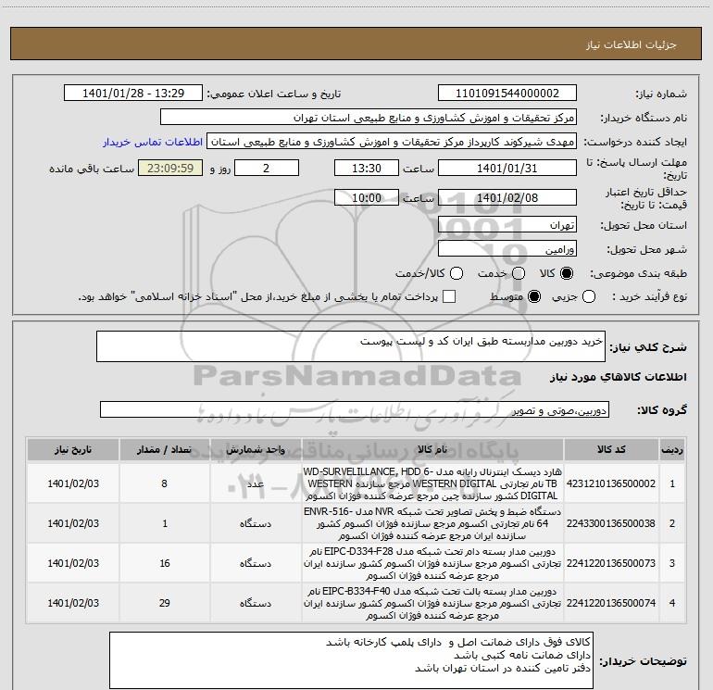
Task: Click the remaining time counter 23:09:59
Action: 170,168
